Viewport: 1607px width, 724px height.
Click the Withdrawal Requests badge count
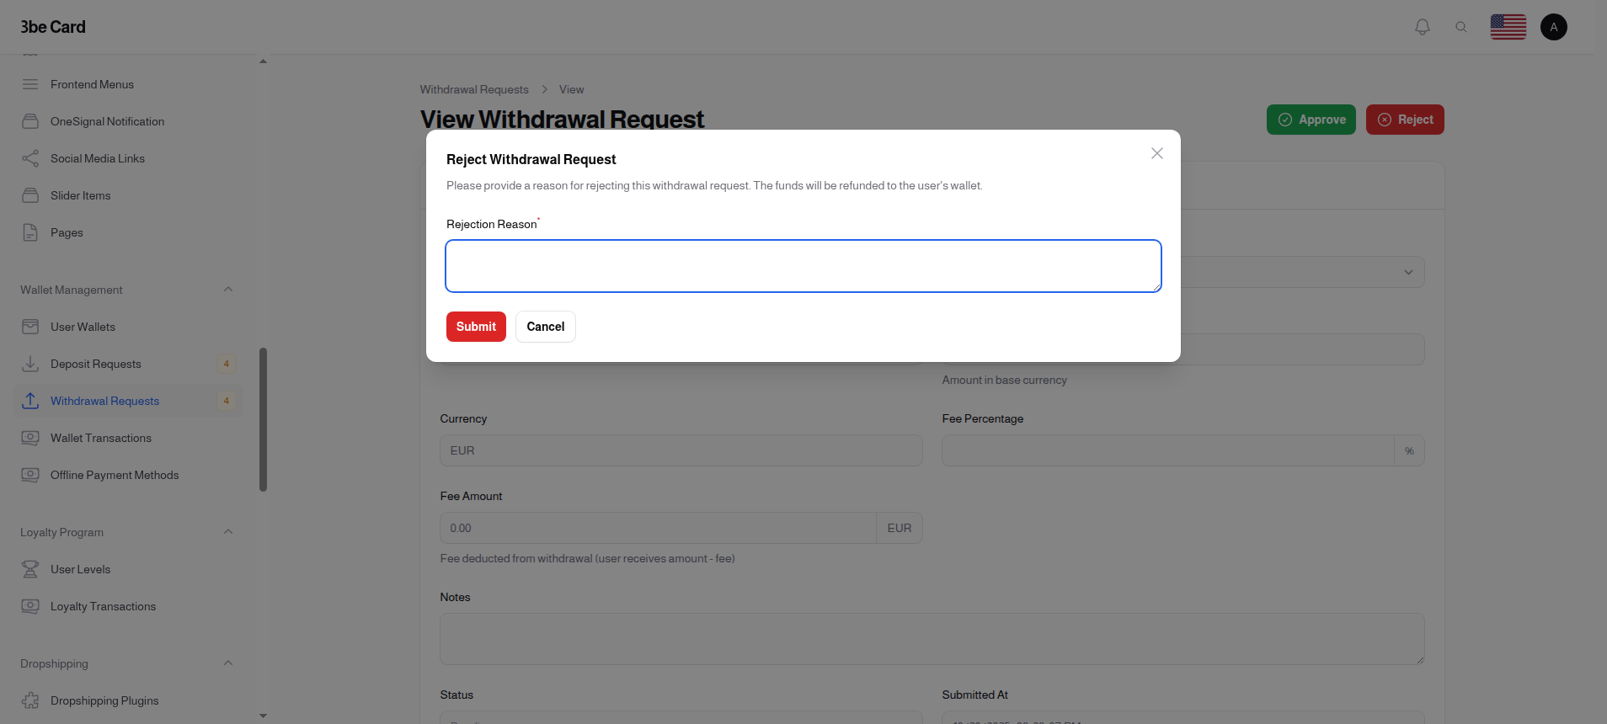227,401
